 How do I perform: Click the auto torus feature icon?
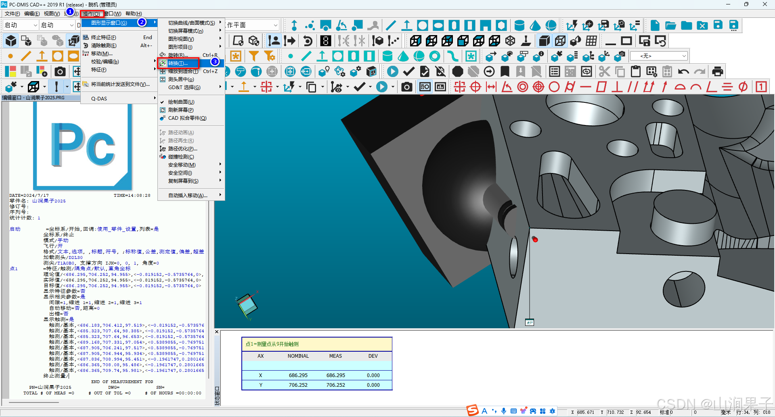(x=435, y=56)
